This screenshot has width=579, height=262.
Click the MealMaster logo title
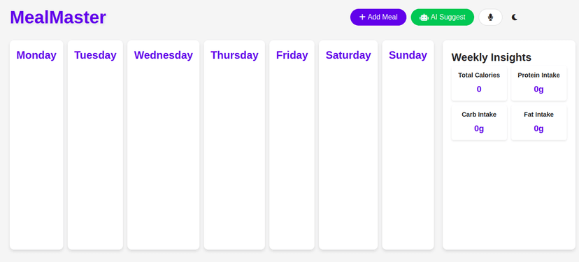(x=58, y=17)
